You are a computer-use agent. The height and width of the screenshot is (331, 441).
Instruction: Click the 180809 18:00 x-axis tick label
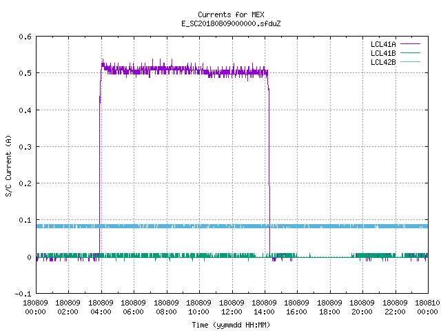pos(329,308)
